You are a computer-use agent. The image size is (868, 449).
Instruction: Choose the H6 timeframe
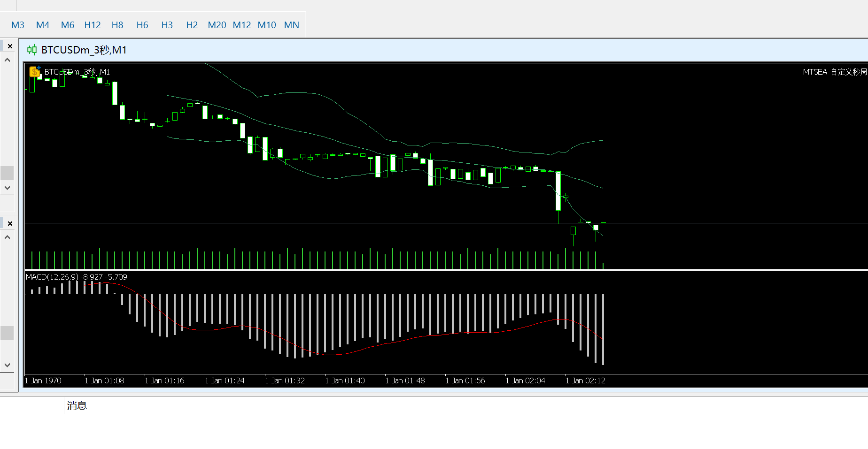tap(142, 25)
